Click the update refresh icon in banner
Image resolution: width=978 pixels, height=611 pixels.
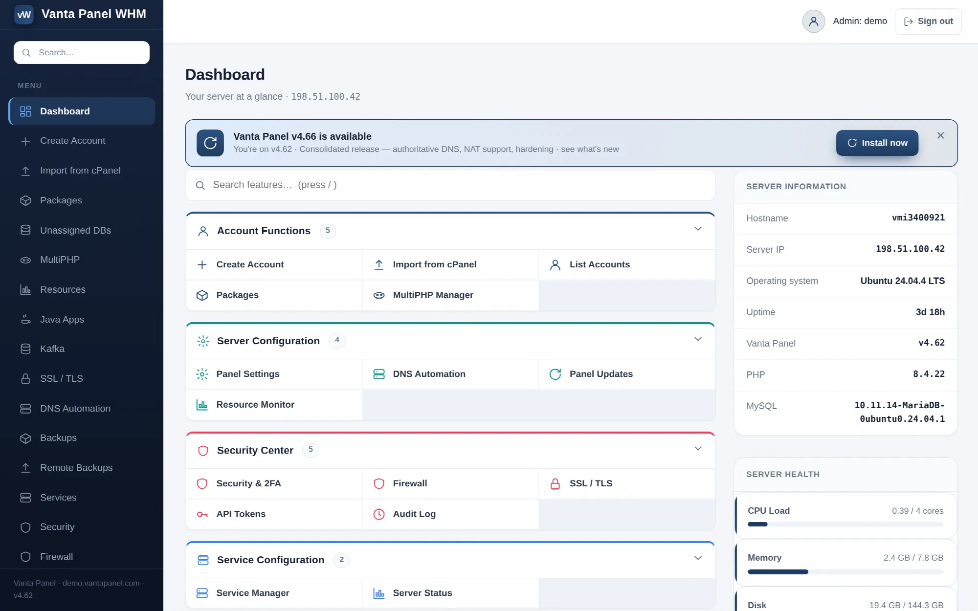[210, 143]
